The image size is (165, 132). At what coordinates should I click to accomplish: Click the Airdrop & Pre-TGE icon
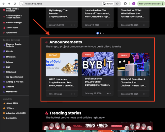click(x=4, y=82)
